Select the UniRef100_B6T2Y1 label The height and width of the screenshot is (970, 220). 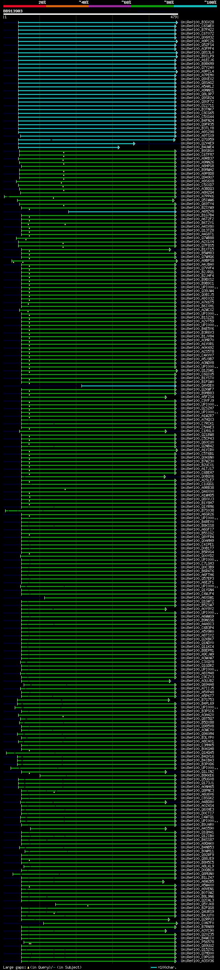pyautogui.click(x=197, y=223)
